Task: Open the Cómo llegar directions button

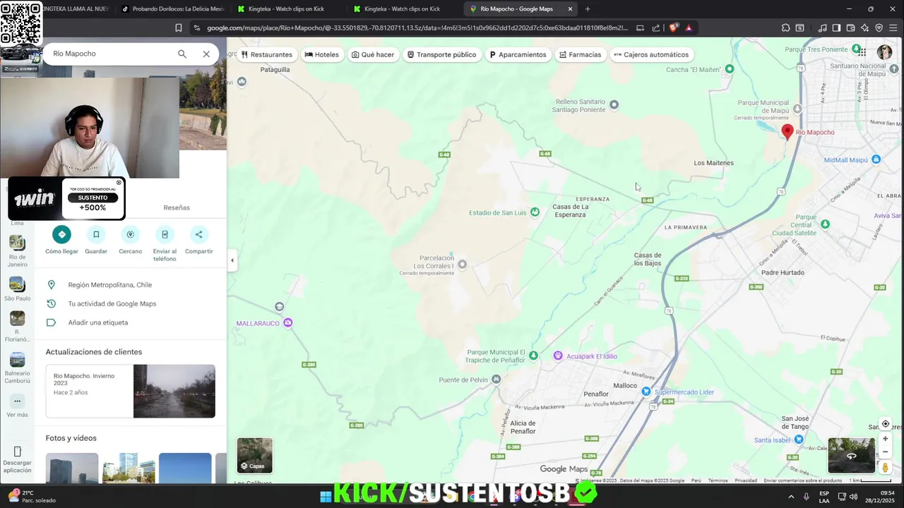Action: coord(61,235)
